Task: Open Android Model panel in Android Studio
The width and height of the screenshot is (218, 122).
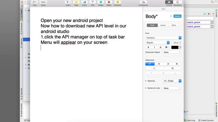Action: click(217, 110)
